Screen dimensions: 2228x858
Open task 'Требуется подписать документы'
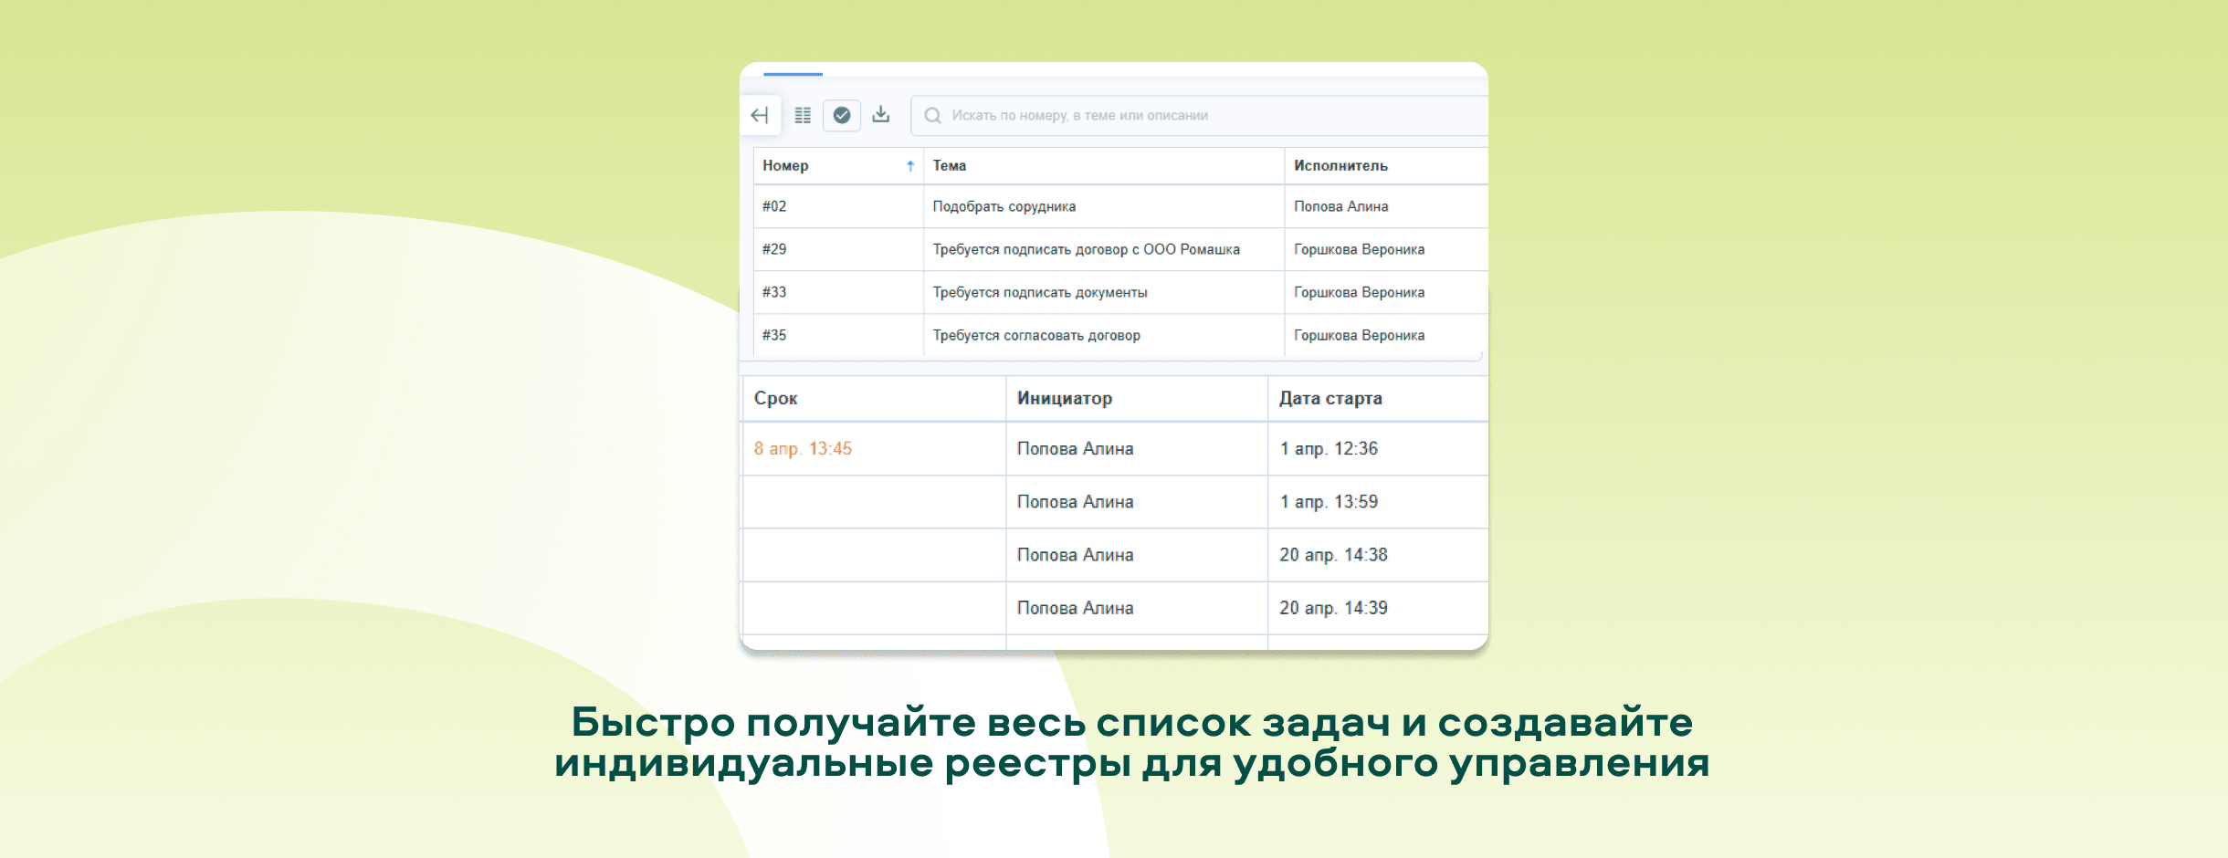click(x=1040, y=292)
